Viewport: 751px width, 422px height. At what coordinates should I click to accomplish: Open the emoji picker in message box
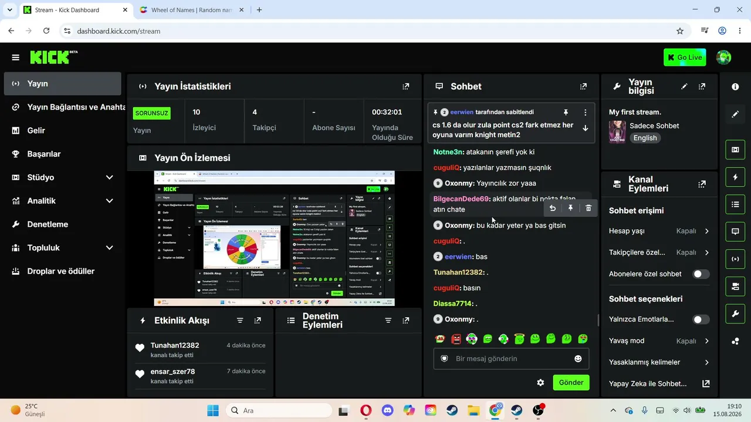point(578,359)
